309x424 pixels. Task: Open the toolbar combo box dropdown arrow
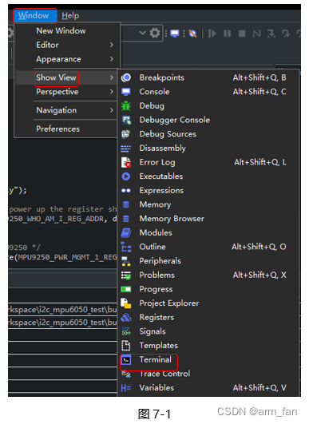pyautogui.click(x=142, y=34)
